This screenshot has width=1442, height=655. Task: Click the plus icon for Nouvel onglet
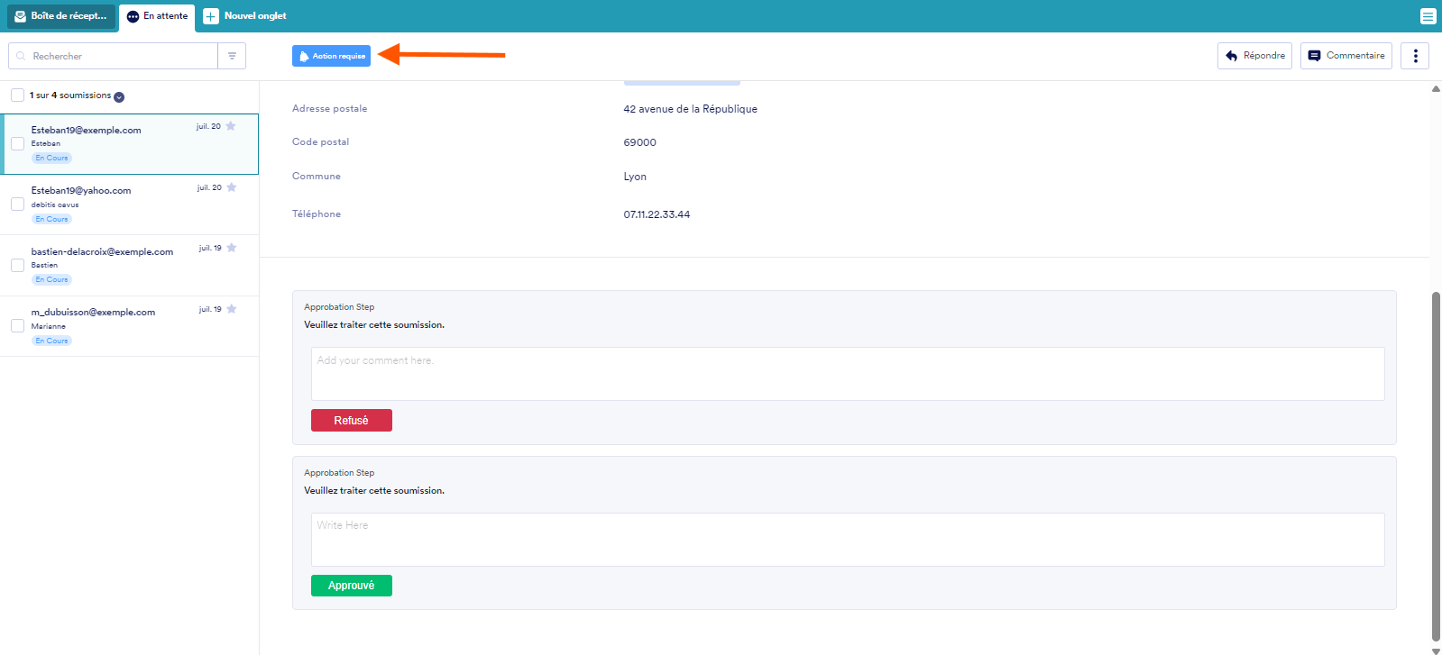[210, 16]
